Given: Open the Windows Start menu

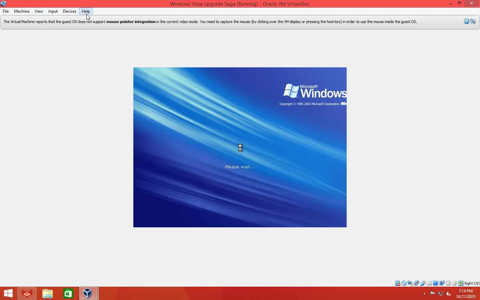Looking at the screenshot, I should [x=8, y=293].
